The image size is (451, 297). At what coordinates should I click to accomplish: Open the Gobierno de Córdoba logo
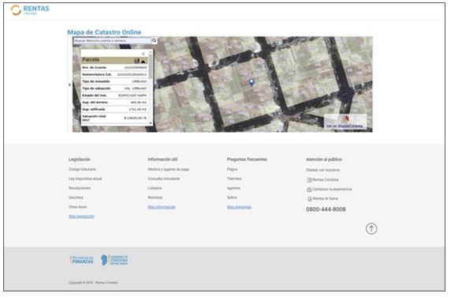tap(114, 260)
